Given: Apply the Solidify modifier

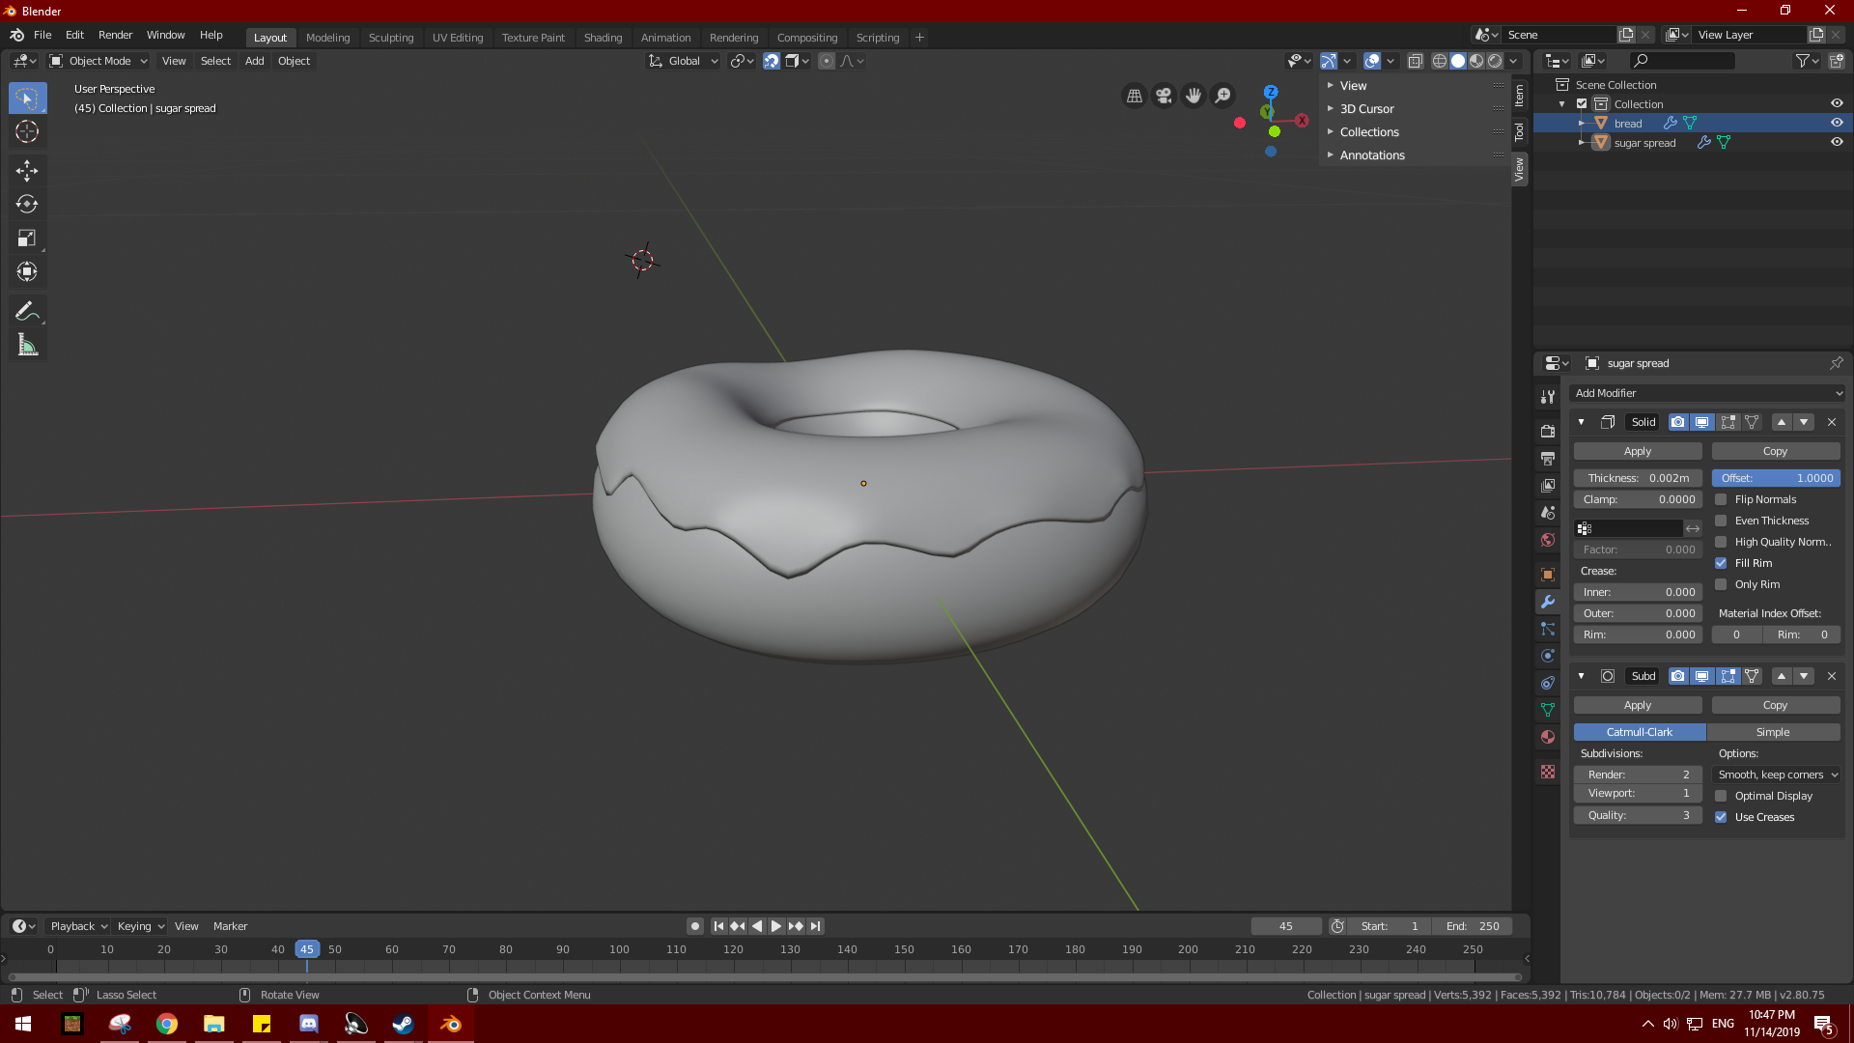Looking at the screenshot, I should click(x=1638, y=451).
